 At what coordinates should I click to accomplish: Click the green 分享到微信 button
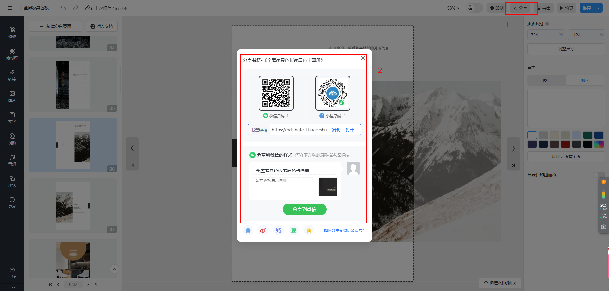[x=304, y=209]
